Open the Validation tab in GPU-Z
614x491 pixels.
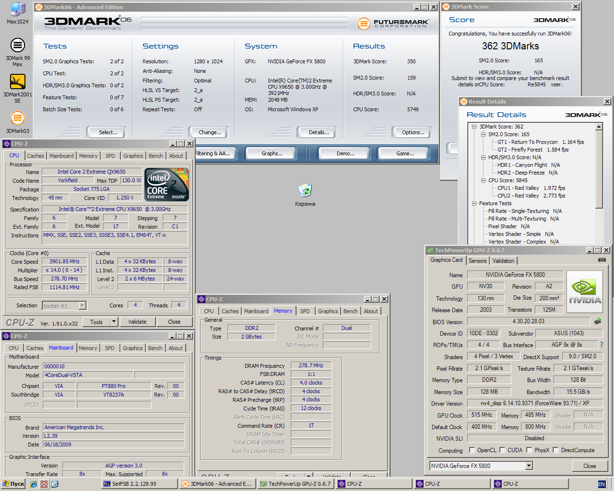coord(503,261)
